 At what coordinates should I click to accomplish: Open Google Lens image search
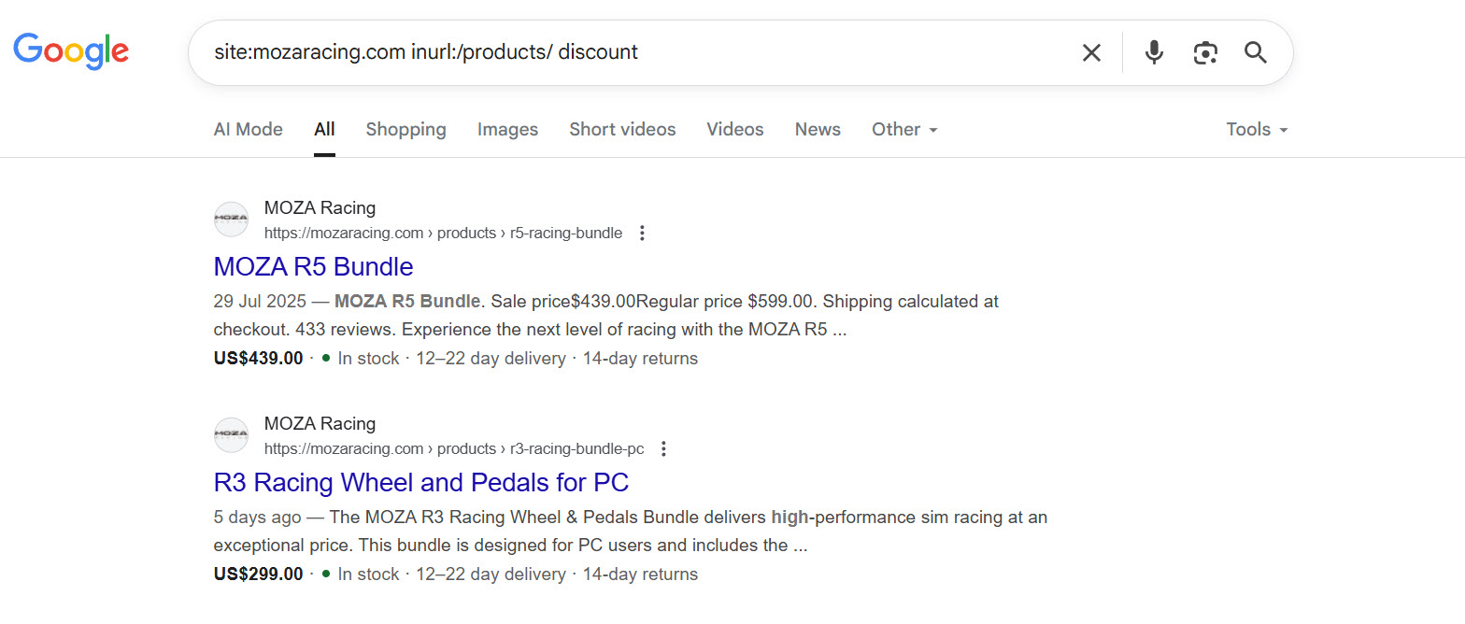click(x=1205, y=52)
